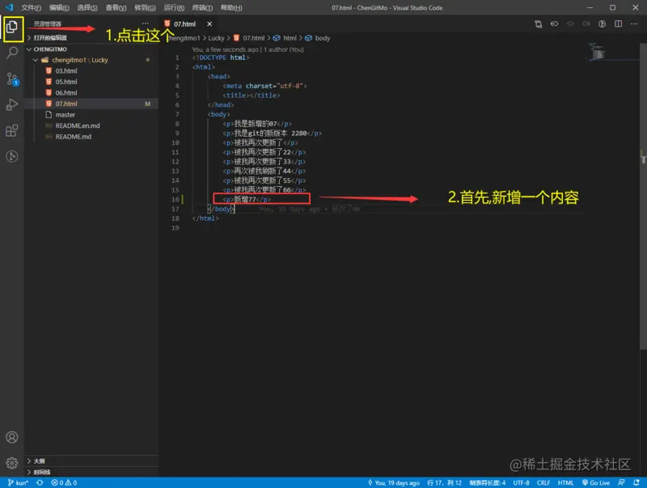Click the "1 author (You)" code lens link

tap(284, 49)
